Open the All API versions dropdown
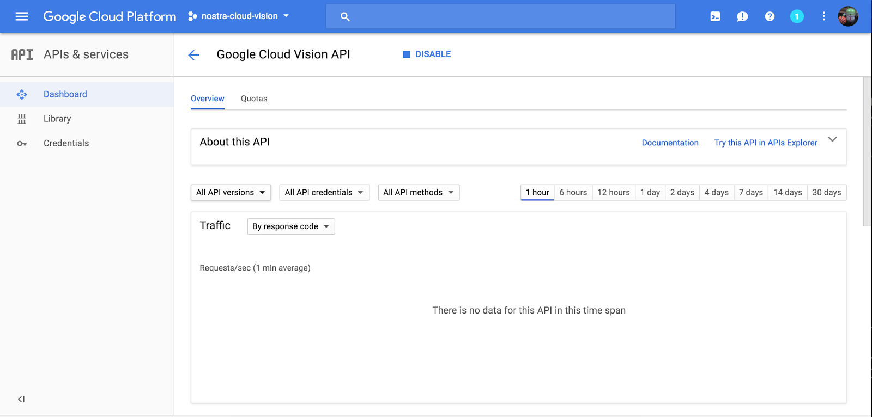This screenshot has width=872, height=417. tap(231, 192)
